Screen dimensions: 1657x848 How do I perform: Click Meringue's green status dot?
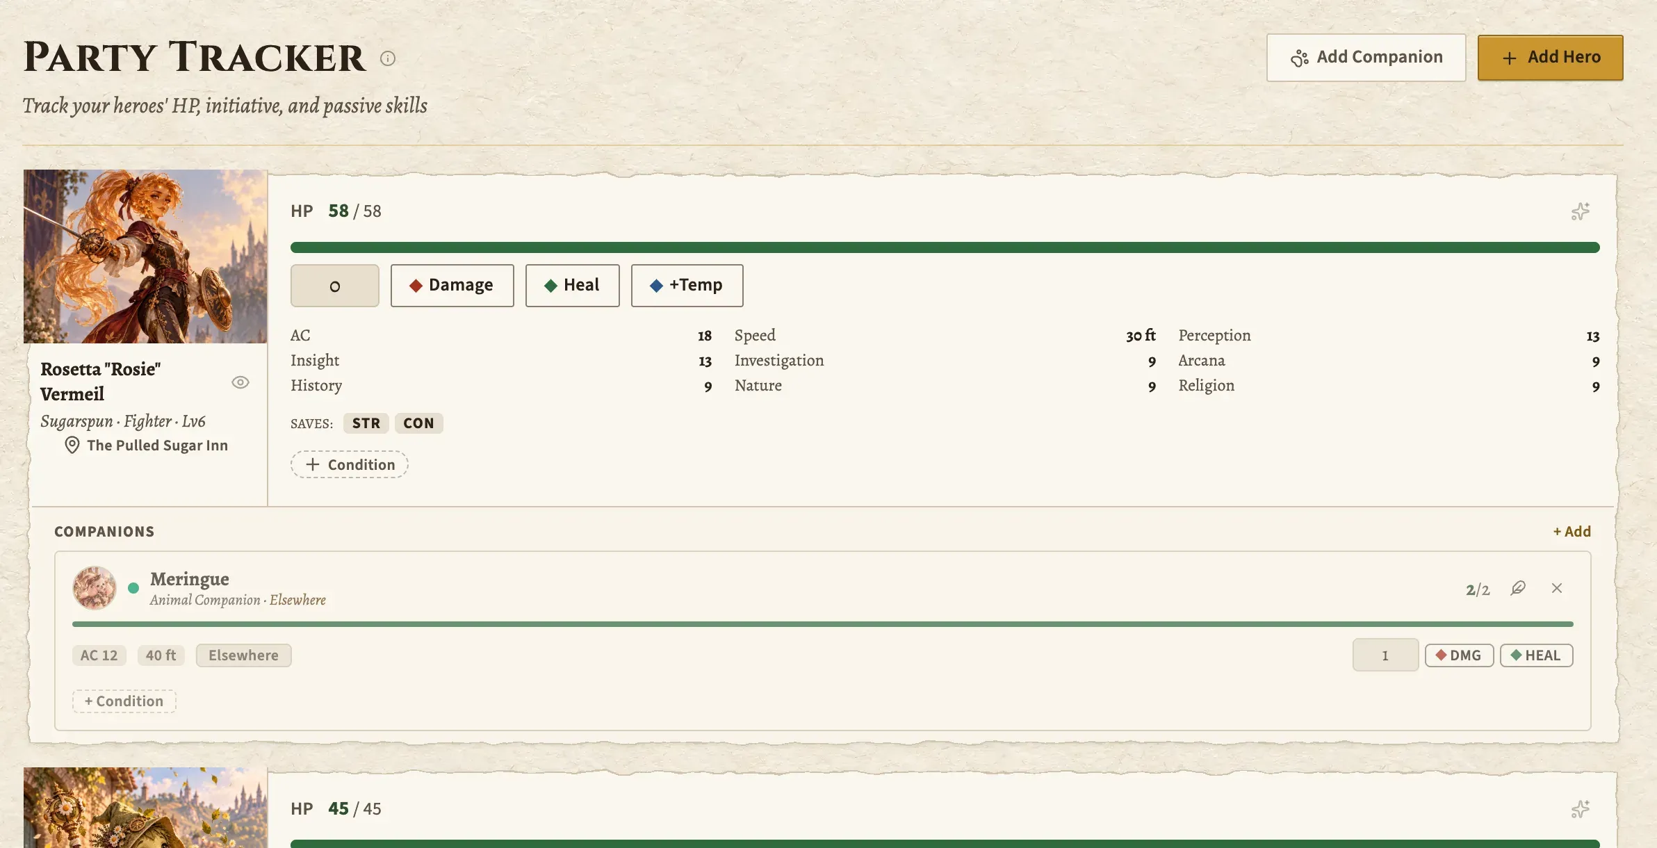[133, 588]
